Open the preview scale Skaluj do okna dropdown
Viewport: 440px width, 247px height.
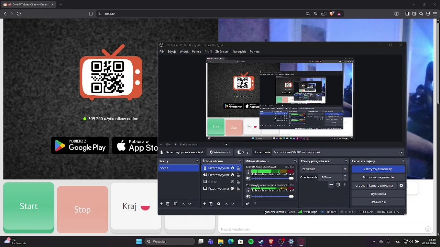204,144
